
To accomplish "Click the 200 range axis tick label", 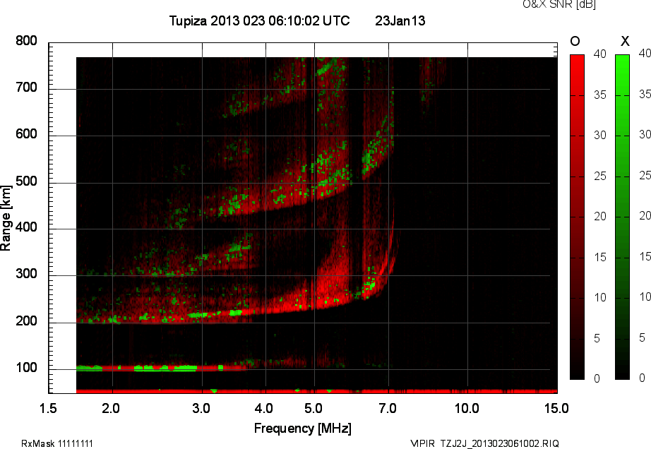I will (x=26, y=321).
